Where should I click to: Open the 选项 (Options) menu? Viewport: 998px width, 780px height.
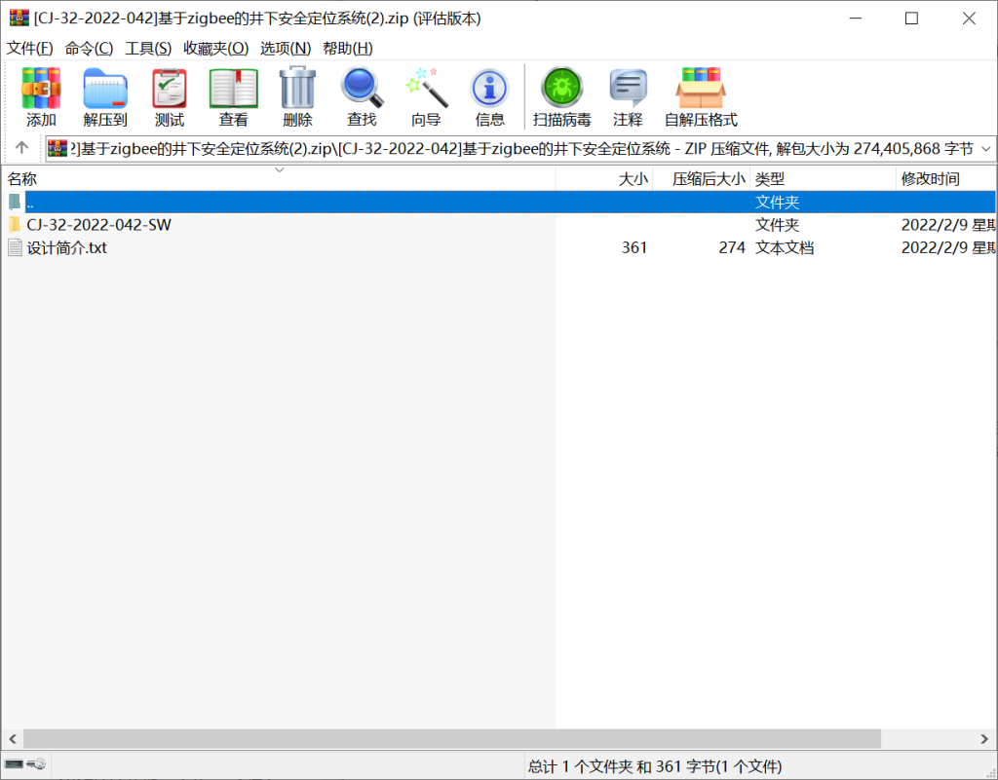(x=282, y=48)
